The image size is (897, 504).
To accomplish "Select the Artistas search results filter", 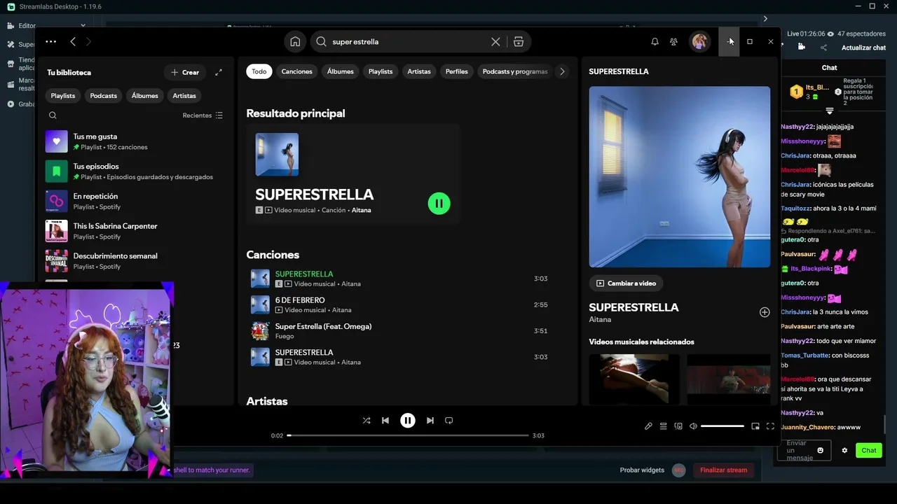I will pos(419,71).
